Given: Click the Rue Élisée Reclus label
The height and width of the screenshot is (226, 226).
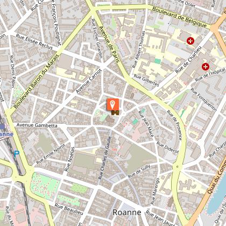Looking at the screenshot, I should [34, 41].
